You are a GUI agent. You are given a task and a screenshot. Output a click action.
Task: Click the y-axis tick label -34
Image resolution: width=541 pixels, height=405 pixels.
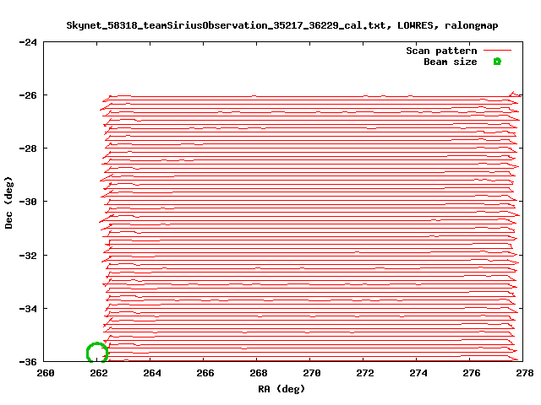[x=28, y=308]
